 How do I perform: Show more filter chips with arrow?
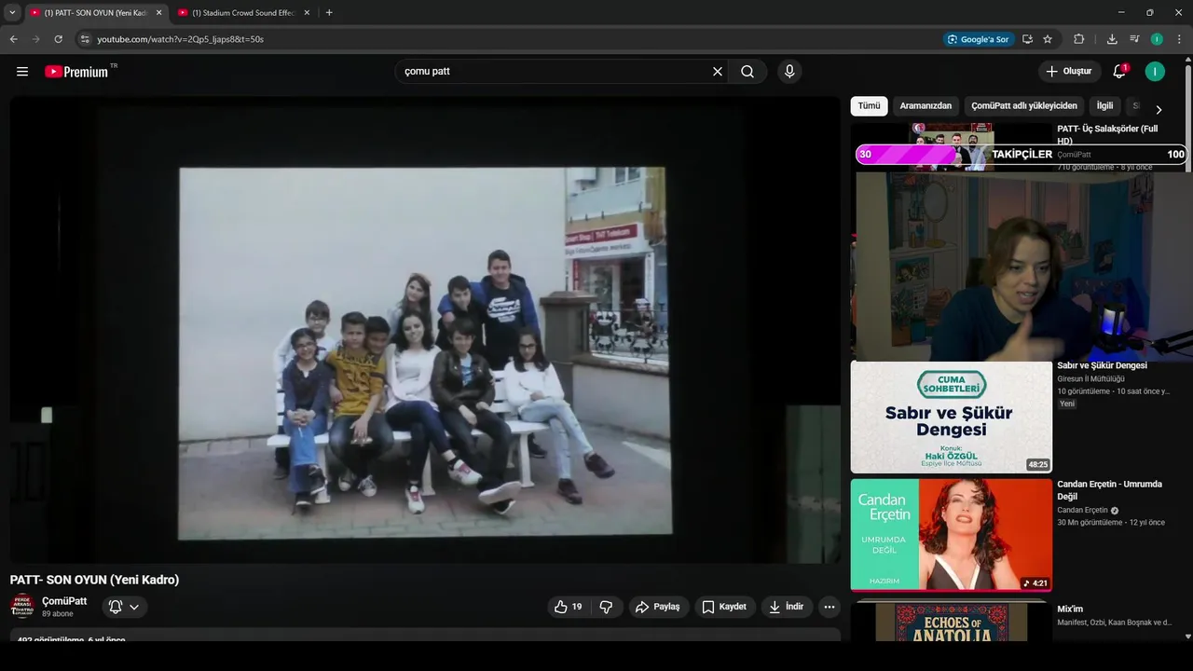1159,109
